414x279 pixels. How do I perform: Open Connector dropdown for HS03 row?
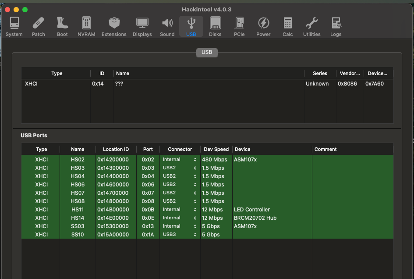[180, 168]
